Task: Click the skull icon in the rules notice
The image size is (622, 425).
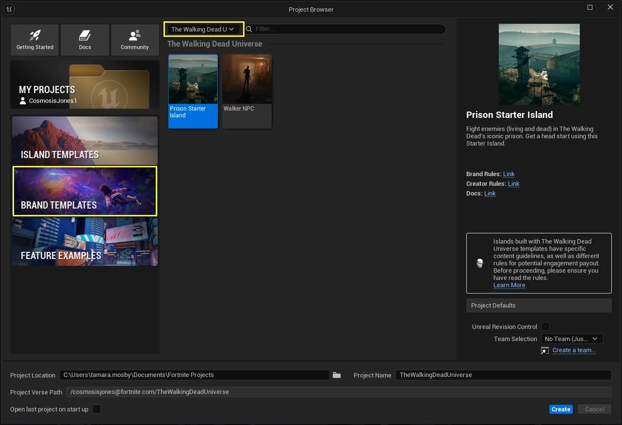Action: click(x=480, y=263)
